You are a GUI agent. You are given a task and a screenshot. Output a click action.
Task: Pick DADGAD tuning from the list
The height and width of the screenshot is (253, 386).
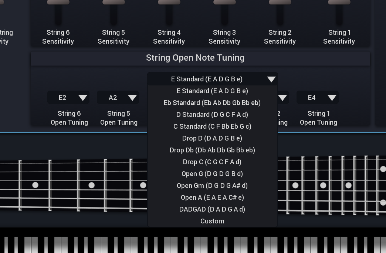pos(212,209)
